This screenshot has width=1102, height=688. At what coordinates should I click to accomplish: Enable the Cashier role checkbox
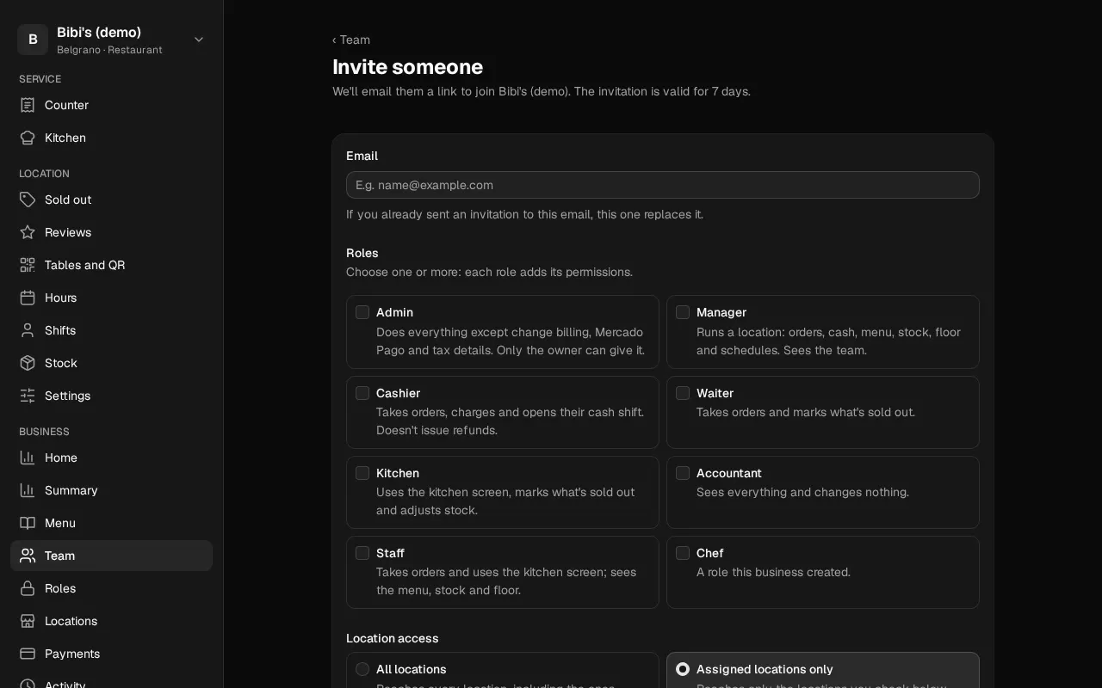[x=362, y=393]
